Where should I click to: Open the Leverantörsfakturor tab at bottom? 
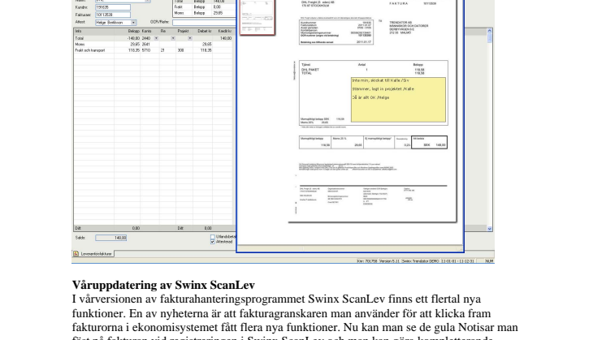[93, 253]
